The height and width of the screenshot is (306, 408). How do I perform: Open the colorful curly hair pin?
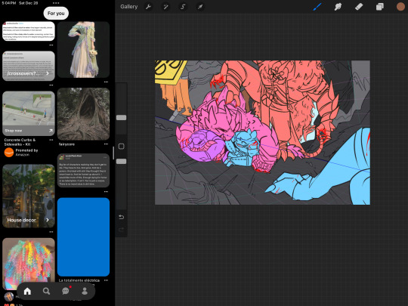[29, 264]
